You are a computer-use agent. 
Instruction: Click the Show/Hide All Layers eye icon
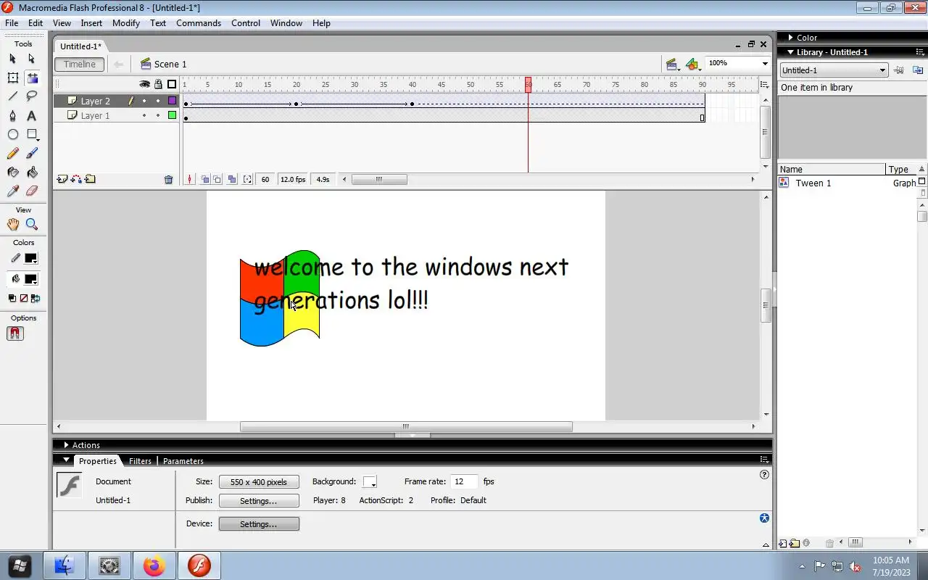point(144,84)
